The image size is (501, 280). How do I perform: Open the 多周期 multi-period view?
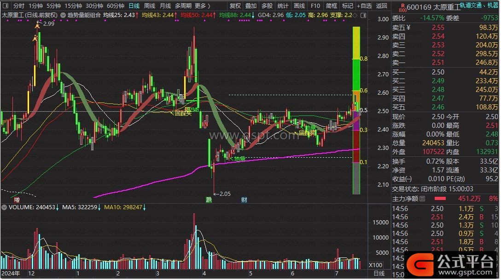click(x=184, y=6)
